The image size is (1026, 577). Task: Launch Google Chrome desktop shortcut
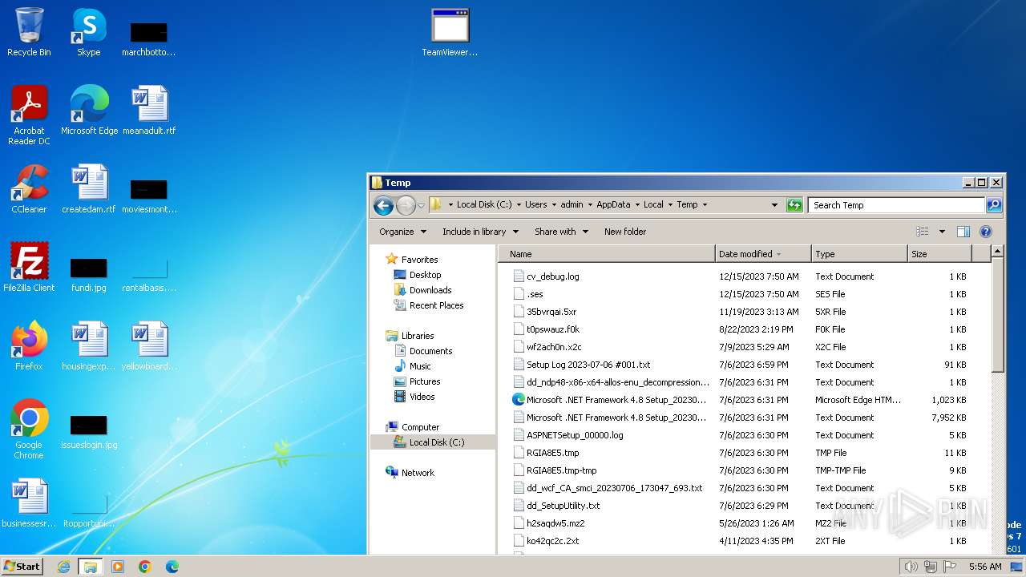pyautogui.click(x=29, y=430)
